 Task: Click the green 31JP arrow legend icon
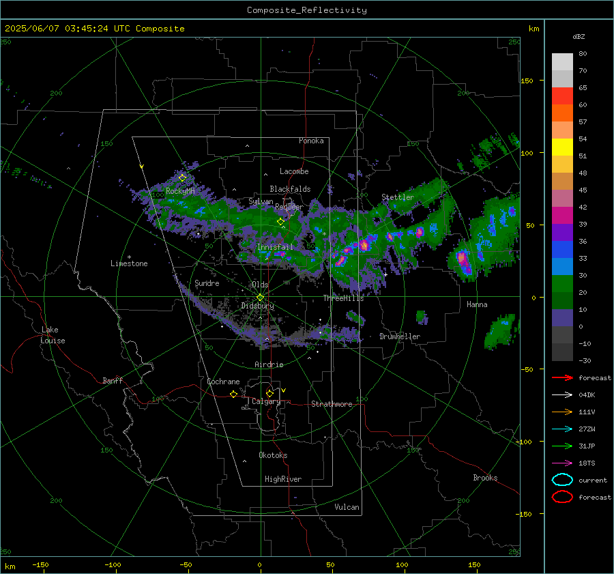[x=562, y=446]
